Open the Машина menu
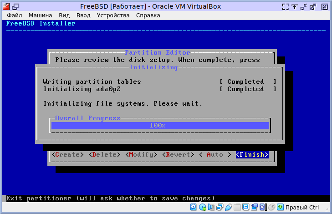The image size is (332, 214). [x=40, y=15]
